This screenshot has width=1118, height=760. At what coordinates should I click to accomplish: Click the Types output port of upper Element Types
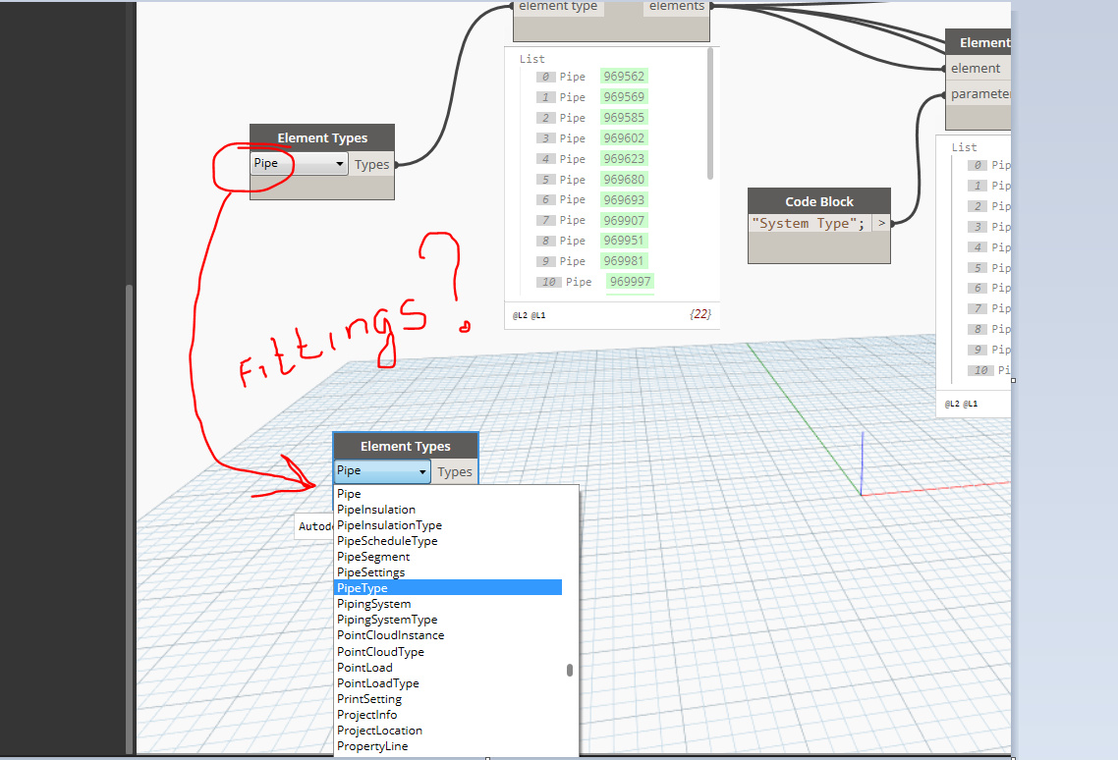(x=372, y=165)
